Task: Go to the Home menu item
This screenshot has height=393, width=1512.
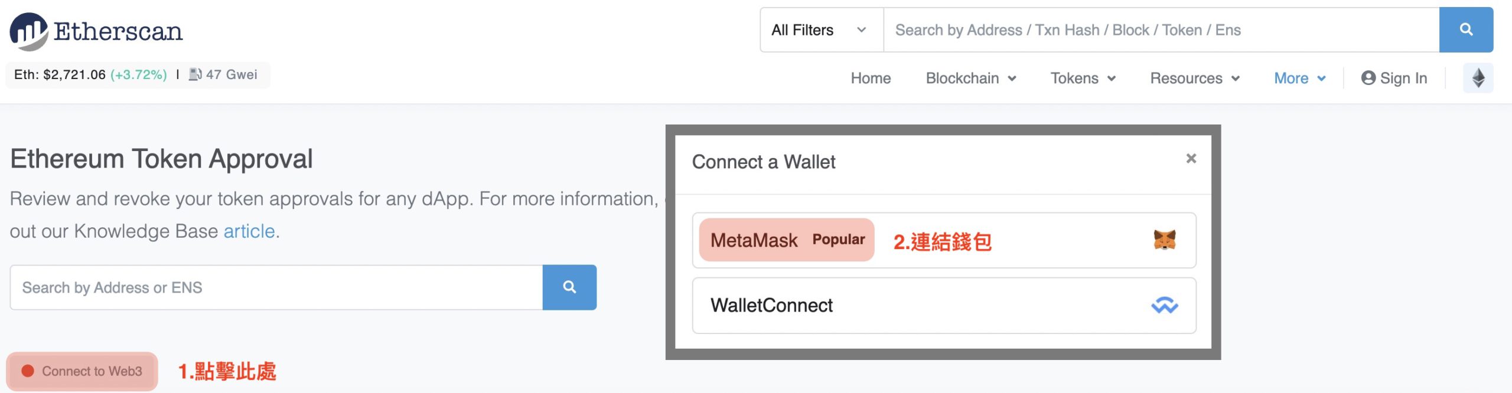Action: (871, 78)
